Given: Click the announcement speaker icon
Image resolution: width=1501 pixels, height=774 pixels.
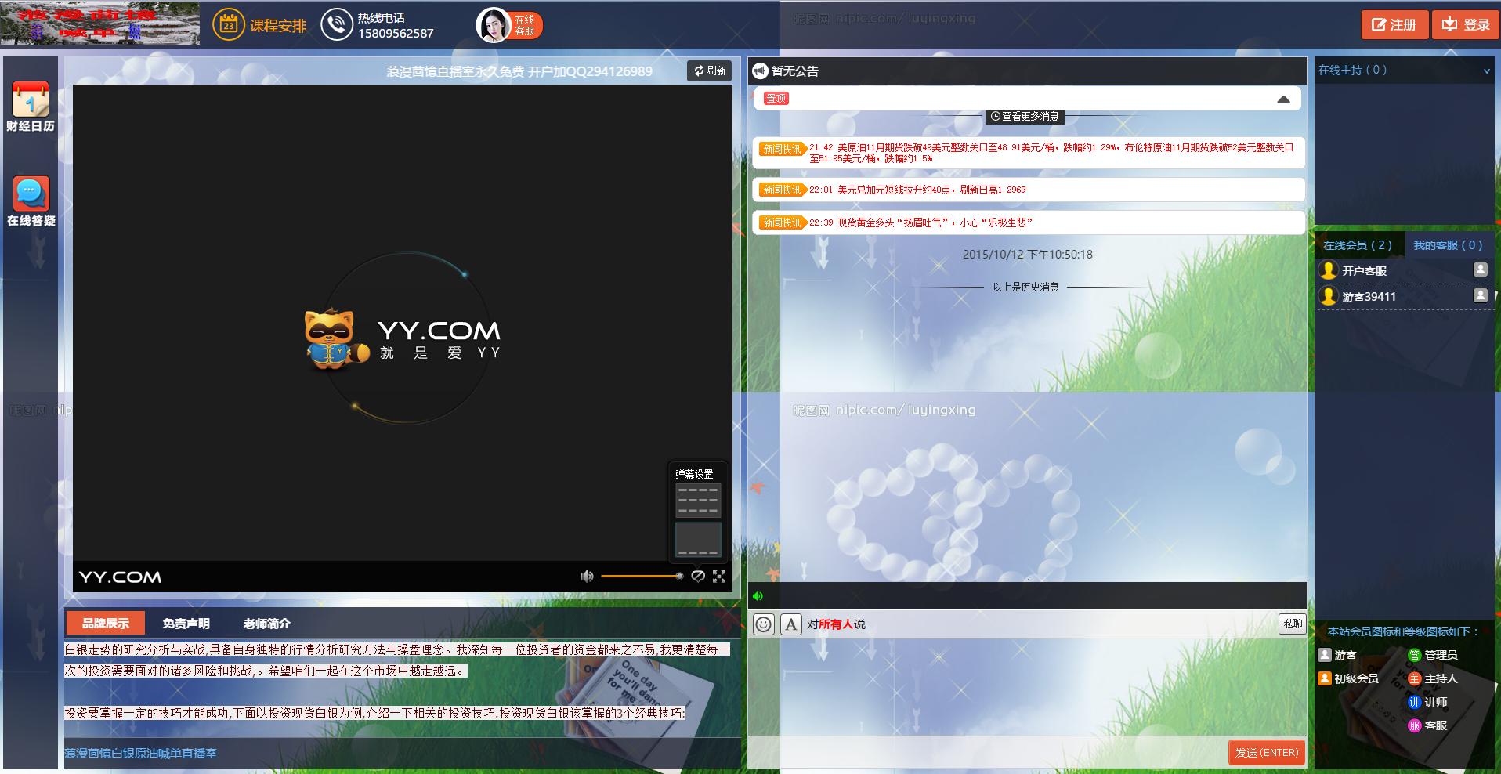Looking at the screenshot, I should (x=760, y=71).
